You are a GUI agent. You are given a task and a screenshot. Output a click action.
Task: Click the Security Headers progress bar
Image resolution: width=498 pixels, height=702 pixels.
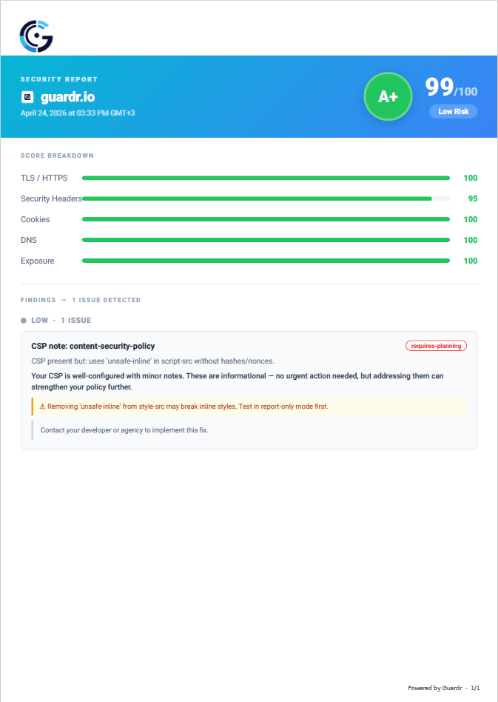point(266,198)
